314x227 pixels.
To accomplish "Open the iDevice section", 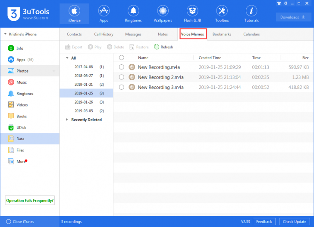I will pyautogui.click(x=74, y=14).
